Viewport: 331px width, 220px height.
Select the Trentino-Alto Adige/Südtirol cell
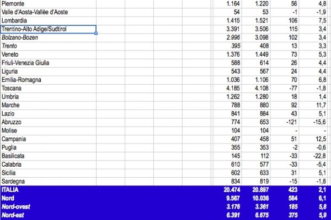pos(49,29)
